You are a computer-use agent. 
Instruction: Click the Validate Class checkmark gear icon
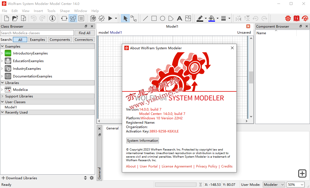[102, 18]
